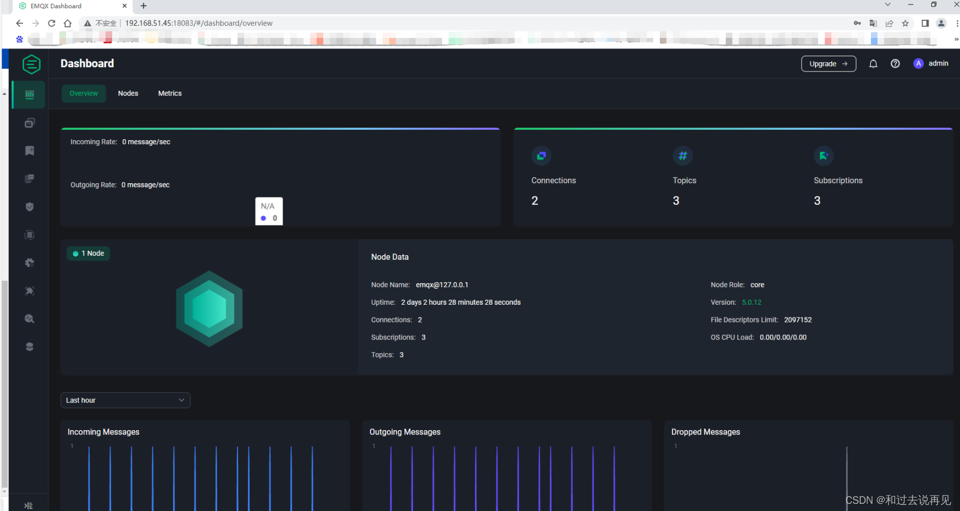Click the uptime value text
This screenshot has width=960, height=511.
(x=461, y=303)
